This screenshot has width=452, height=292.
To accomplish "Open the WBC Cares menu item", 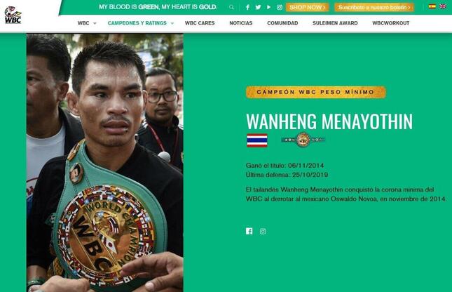I will tap(200, 23).
